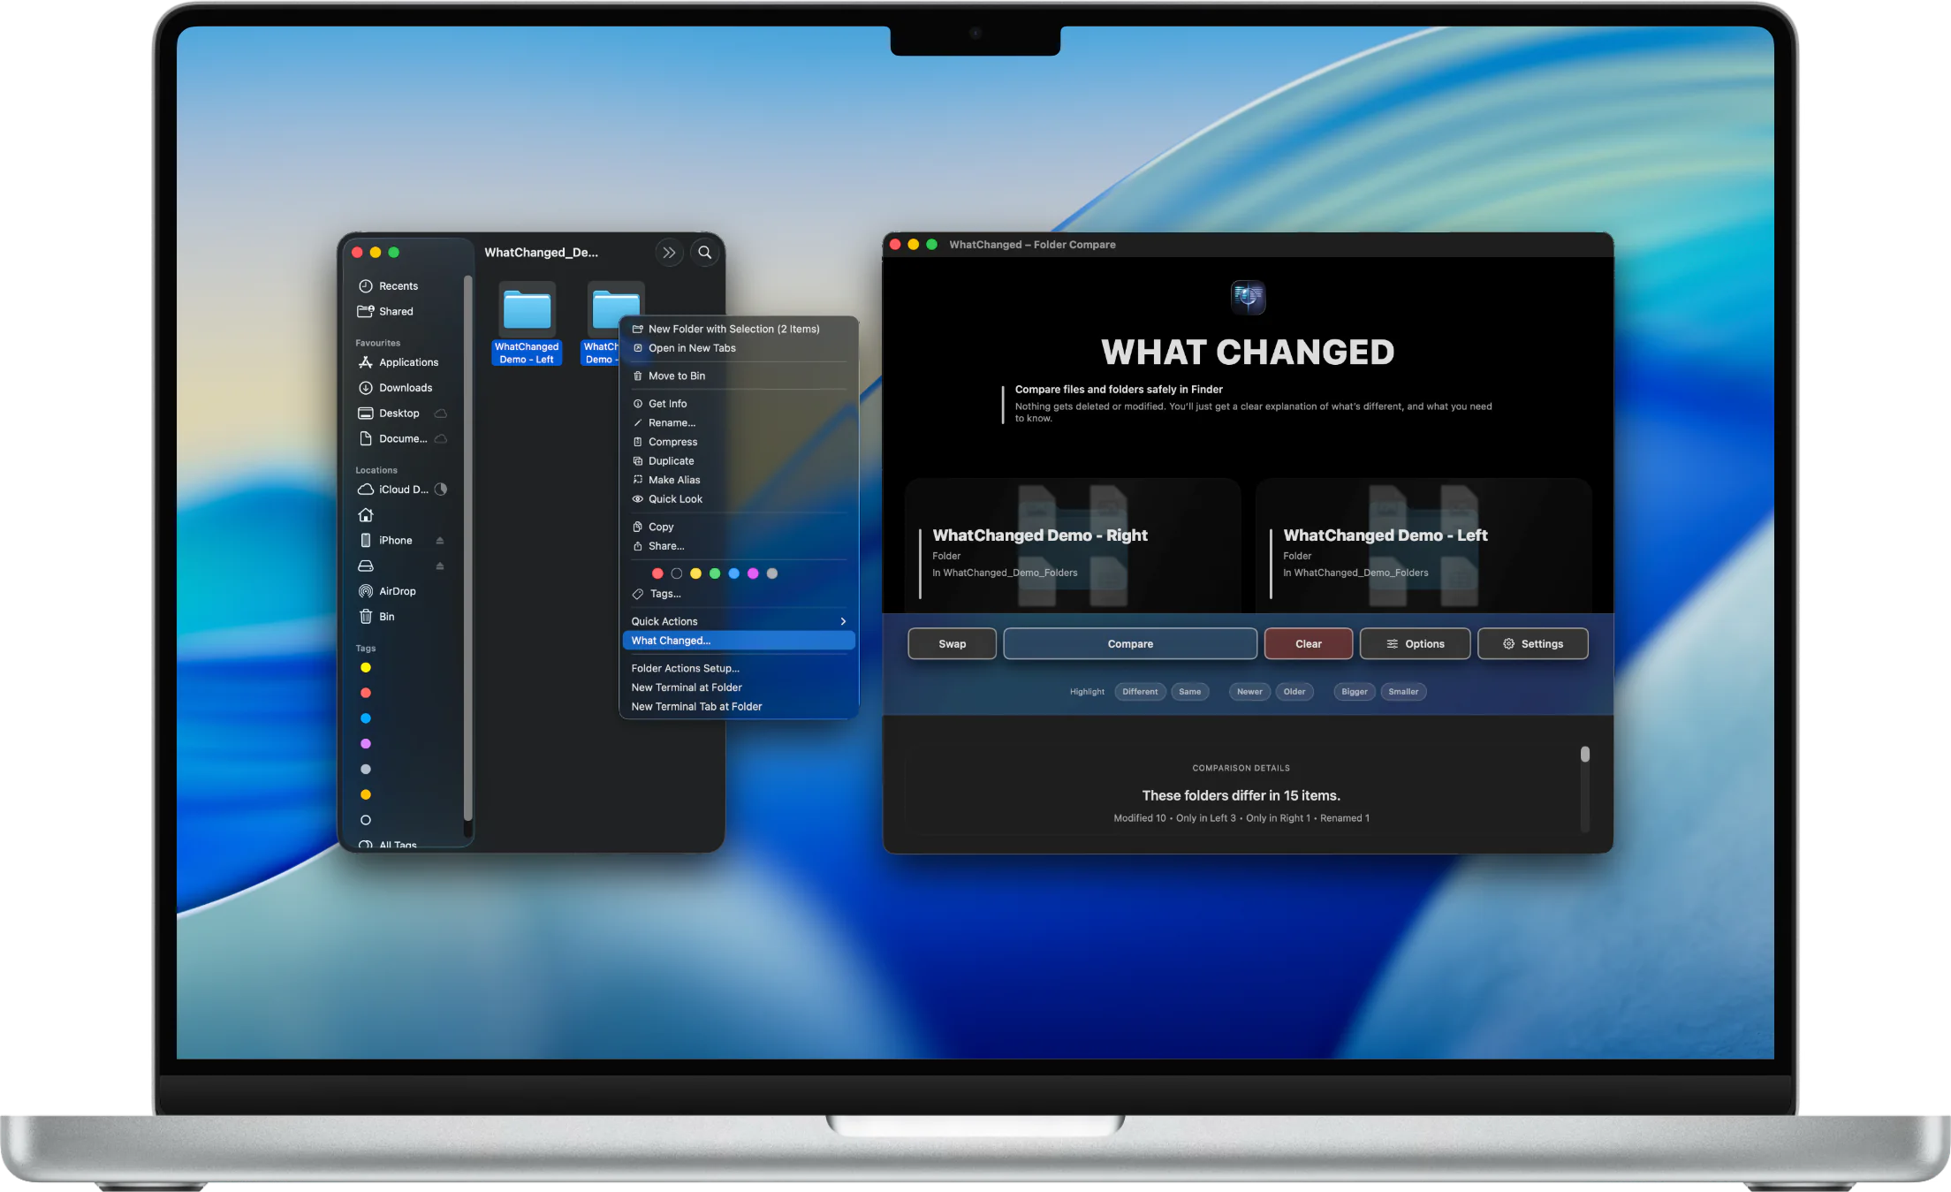
Task: Click the Compare button
Action: pyautogui.click(x=1130, y=644)
